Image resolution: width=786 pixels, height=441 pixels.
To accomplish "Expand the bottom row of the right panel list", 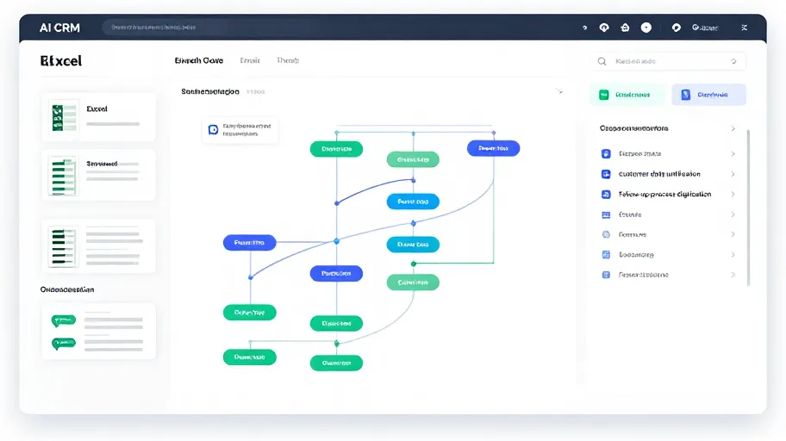I will tap(733, 275).
